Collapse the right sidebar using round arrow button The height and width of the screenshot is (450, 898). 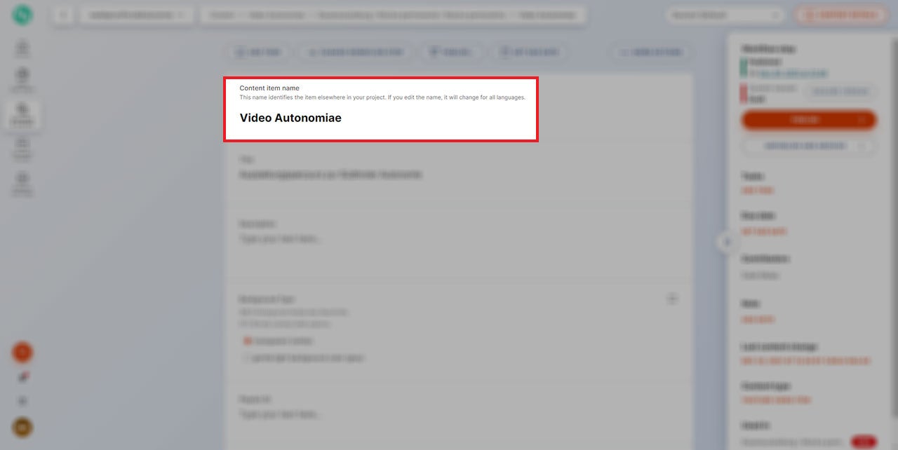[x=727, y=242]
